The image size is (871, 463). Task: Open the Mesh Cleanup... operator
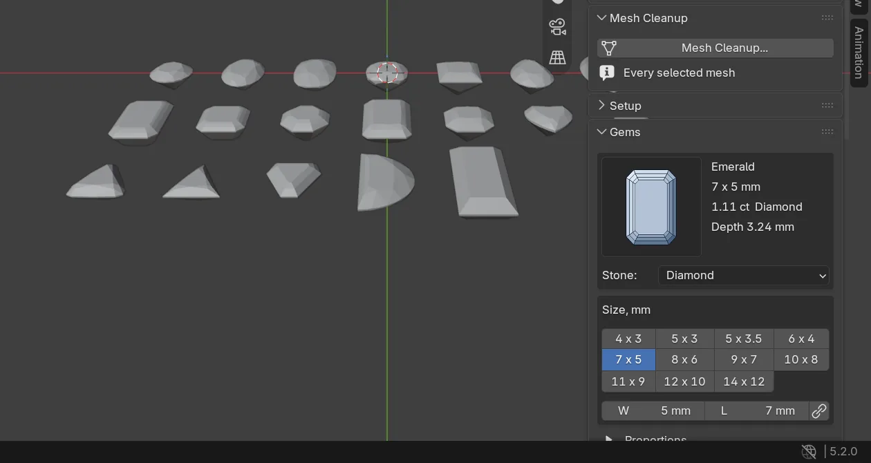715,48
